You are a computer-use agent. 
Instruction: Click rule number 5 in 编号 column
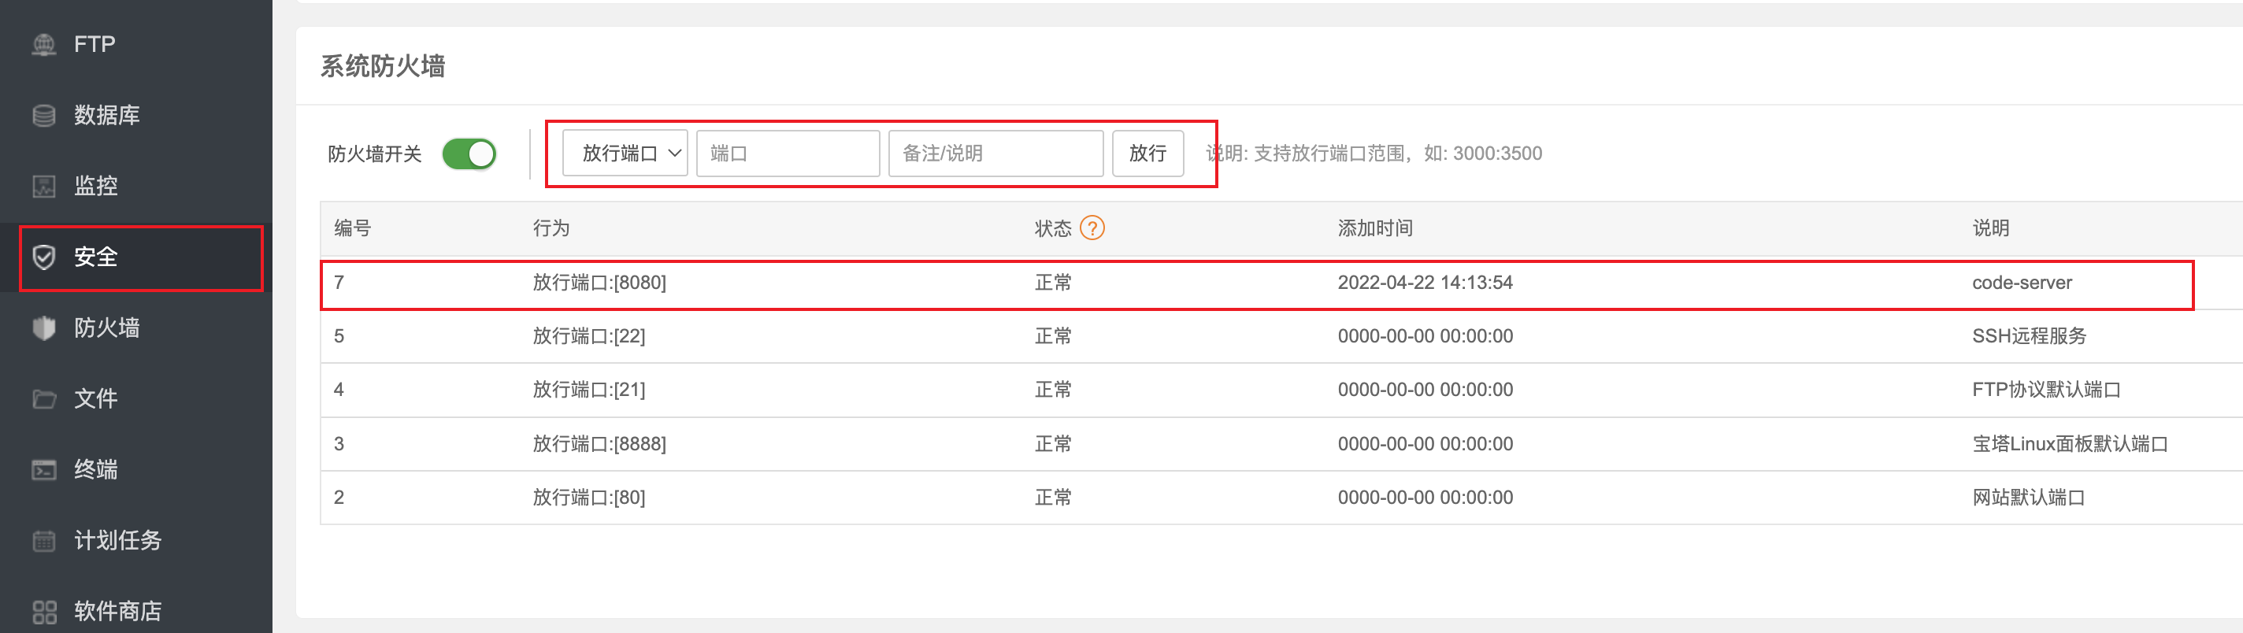click(x=339, y=336)
